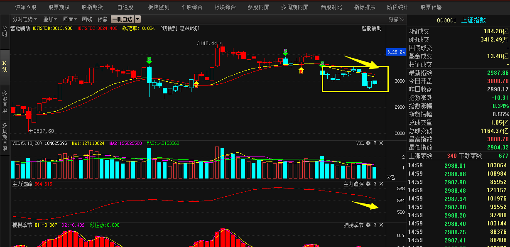Image resolution: width=510 pixels, height=247 pixels.
Task: Close the VOL indicator panel
Action: (381, 143)
